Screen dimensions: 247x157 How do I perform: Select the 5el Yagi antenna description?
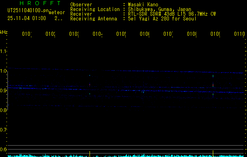point(162,18)
